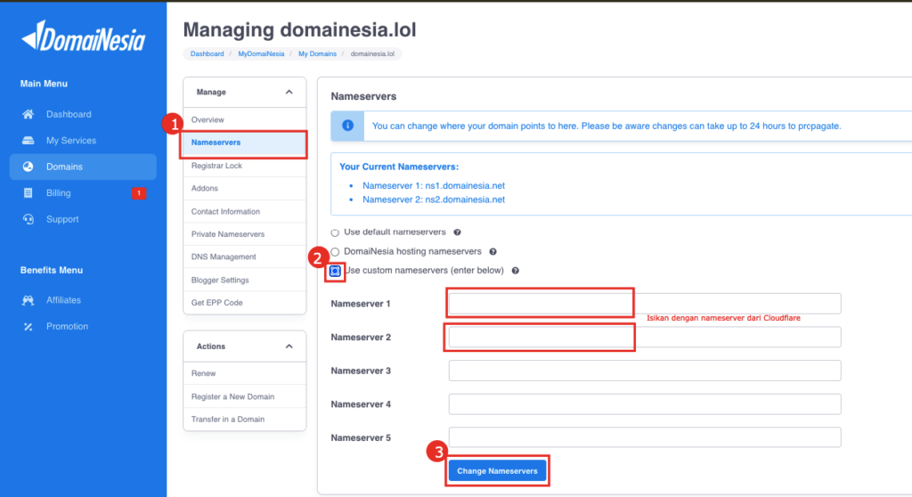Open Private Nameservers
The height and width of the screenshot is (497, 912).
(x=244, y=234)
